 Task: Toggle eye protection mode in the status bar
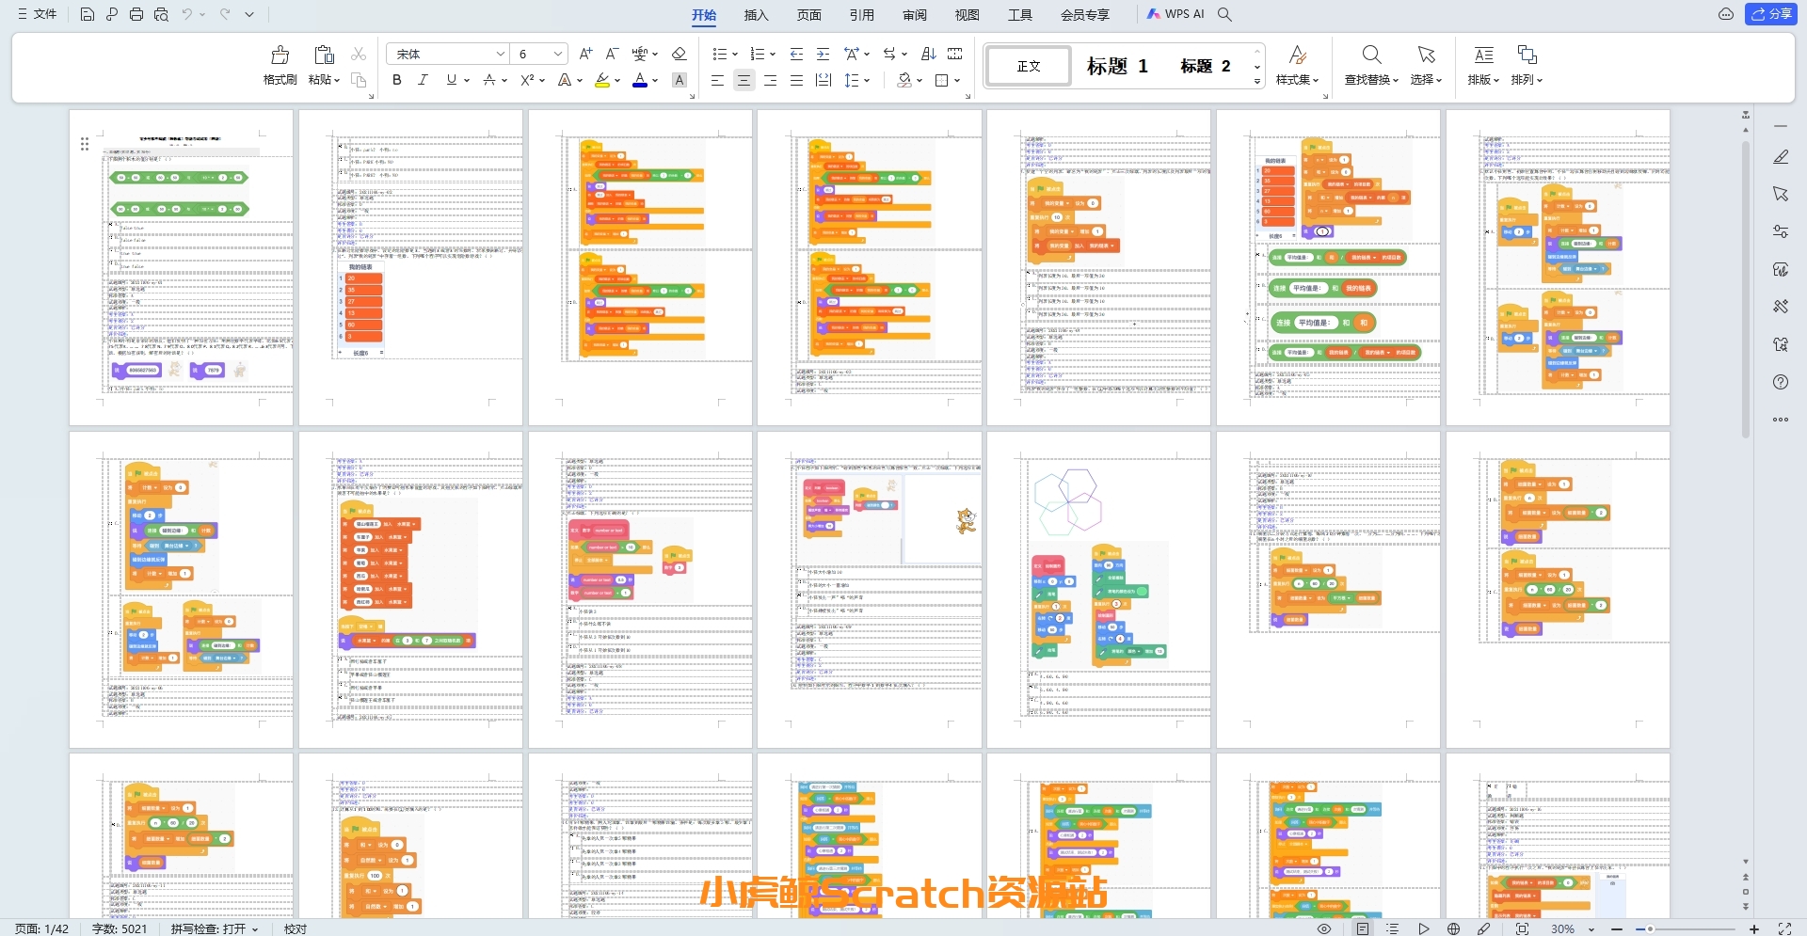1324,928
